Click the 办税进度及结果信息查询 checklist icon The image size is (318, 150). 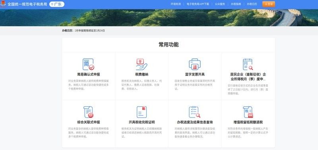point(195,112)
